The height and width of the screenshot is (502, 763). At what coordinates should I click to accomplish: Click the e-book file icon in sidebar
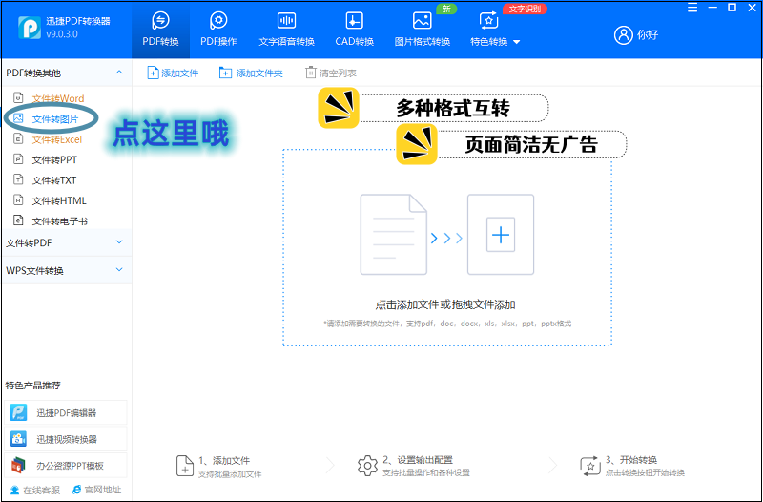(x=18, y=220)
